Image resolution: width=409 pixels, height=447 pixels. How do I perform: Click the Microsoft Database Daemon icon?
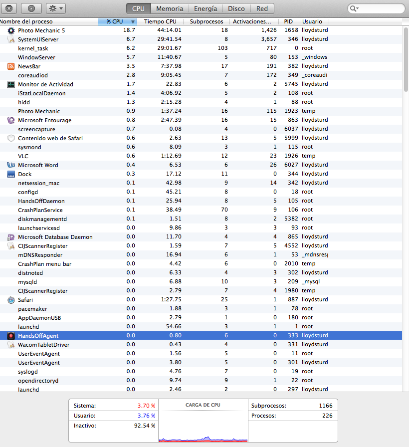point(11,237)
